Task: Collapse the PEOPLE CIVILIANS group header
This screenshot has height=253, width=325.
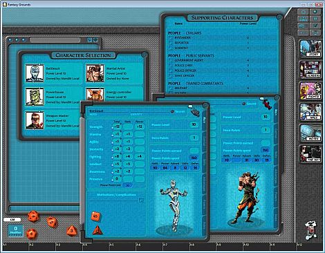Action: 185,33
